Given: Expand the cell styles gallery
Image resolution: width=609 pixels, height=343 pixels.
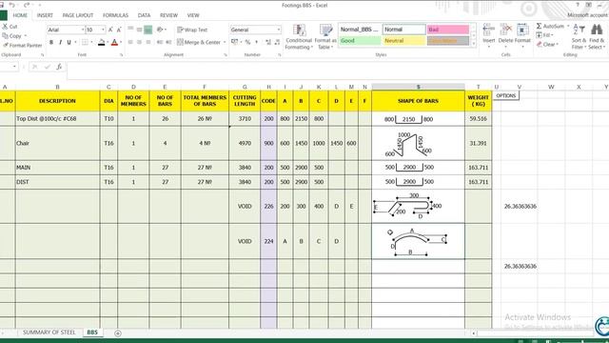Looking at the screenshot, I should 474,44.
